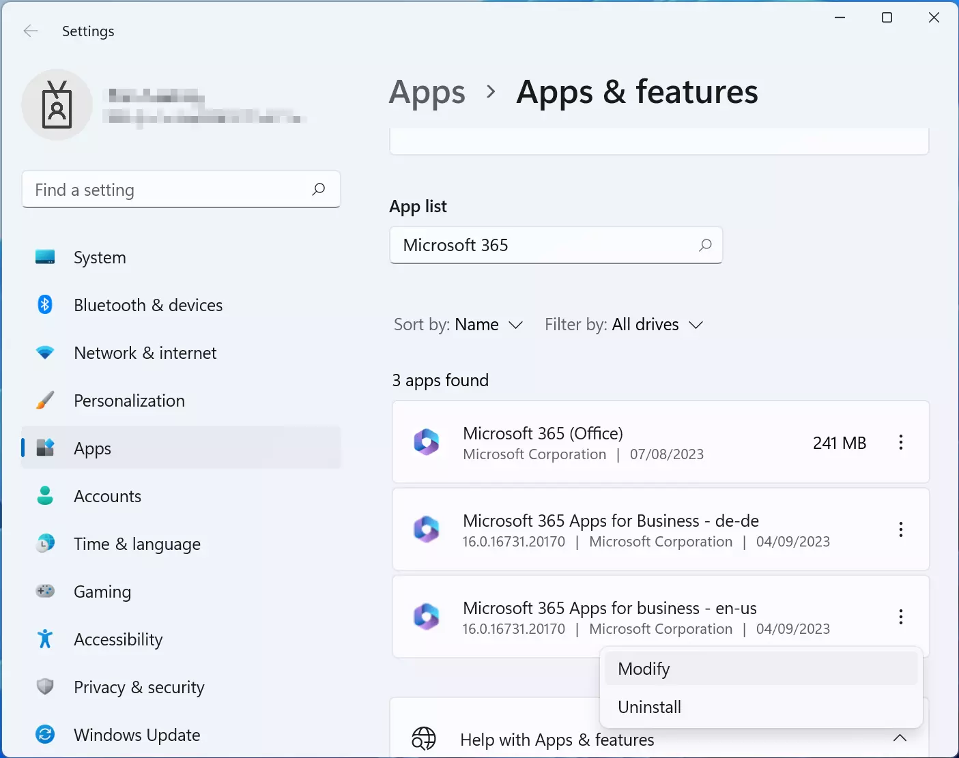Click the Accounts person icon
This screenshot has width=959, height=758.
pos(45,495)
